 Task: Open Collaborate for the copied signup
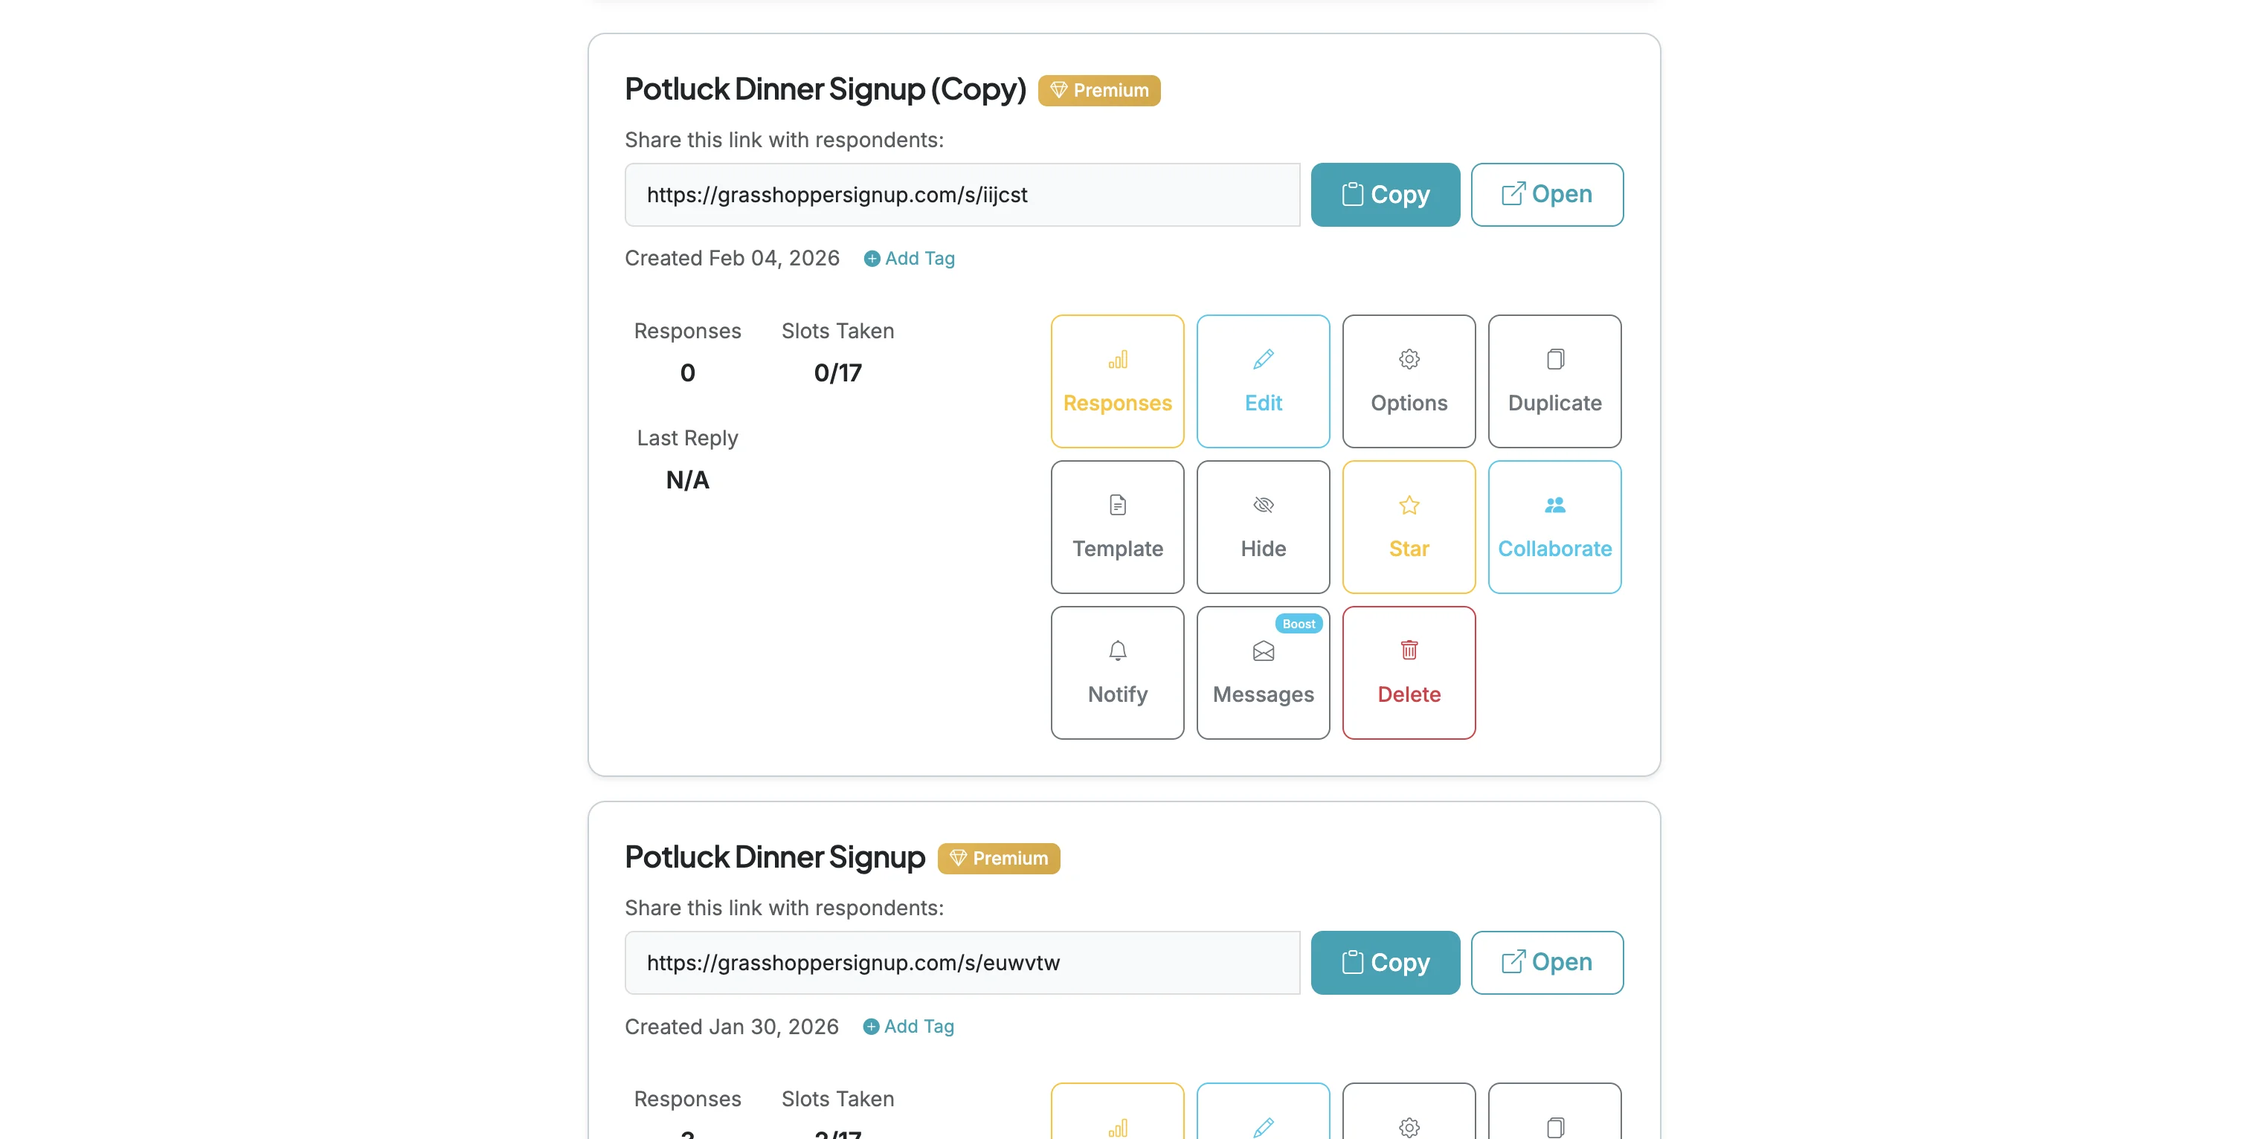pyautogui.click(x=1554, y=527)
